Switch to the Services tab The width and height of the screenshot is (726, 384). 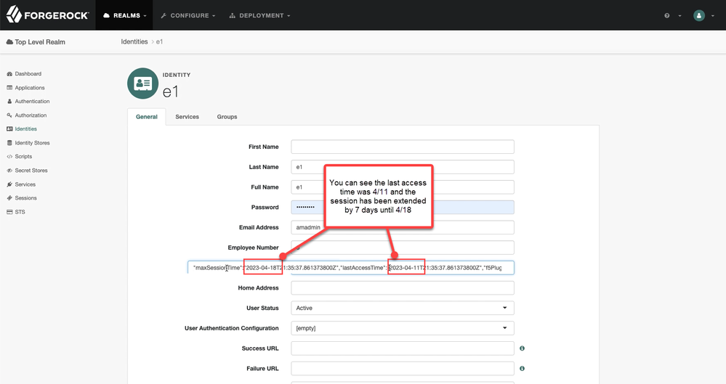click(x=187, y=117)
